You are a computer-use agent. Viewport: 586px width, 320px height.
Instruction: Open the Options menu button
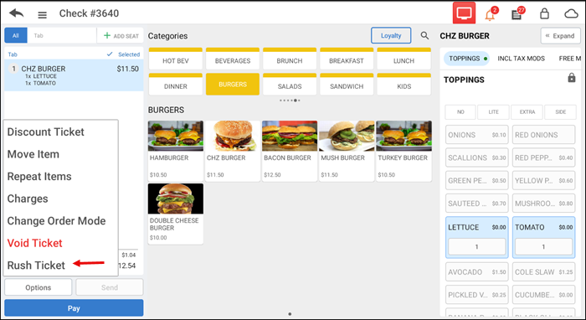[x=39, y=287]
